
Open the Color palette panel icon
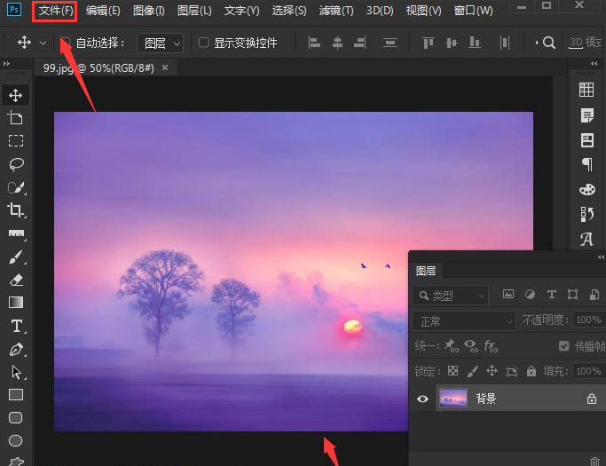click(587, 189)
